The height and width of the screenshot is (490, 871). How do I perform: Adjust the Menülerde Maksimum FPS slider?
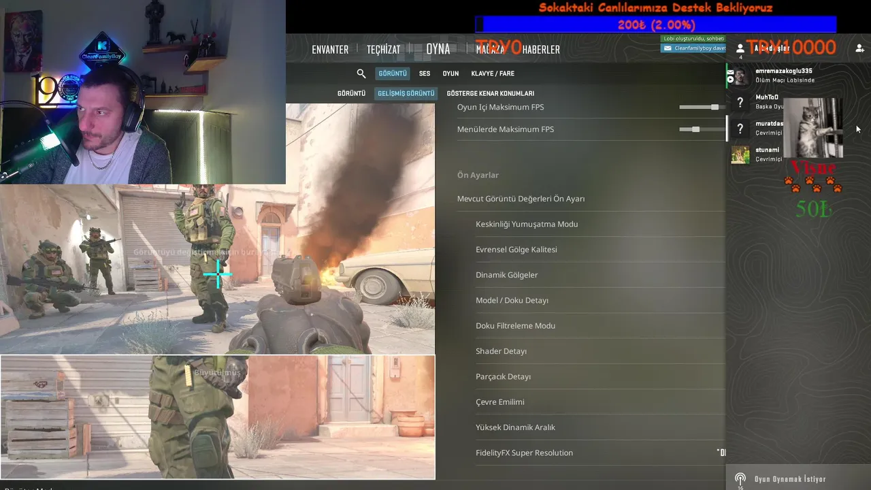(701, 129)
